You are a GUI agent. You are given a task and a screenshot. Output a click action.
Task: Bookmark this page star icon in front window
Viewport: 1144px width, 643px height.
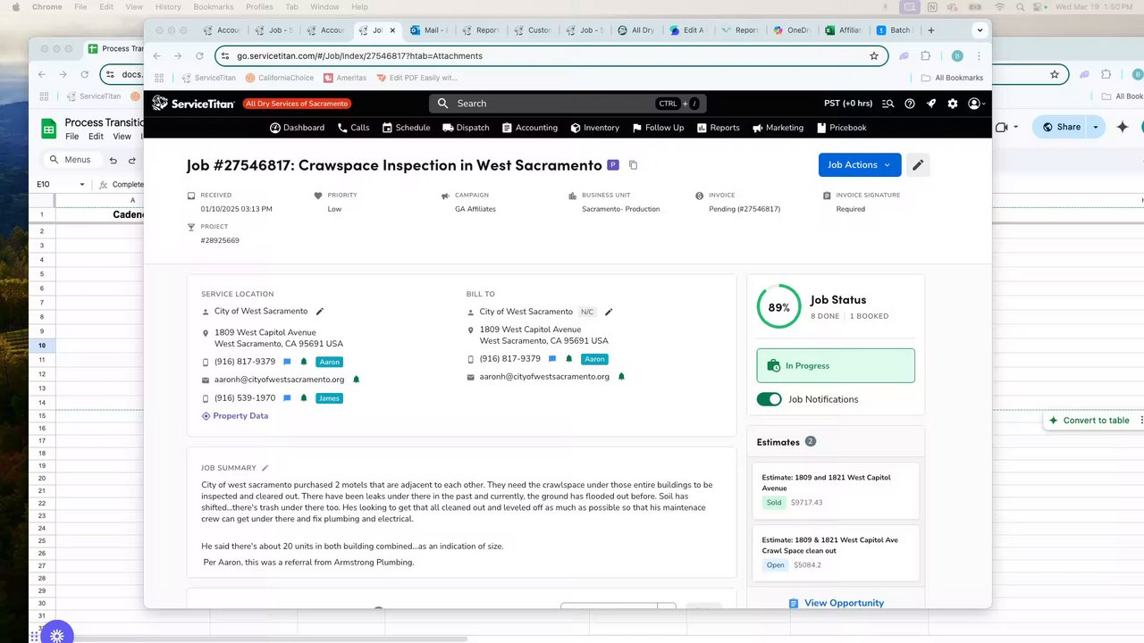[874, 55]
